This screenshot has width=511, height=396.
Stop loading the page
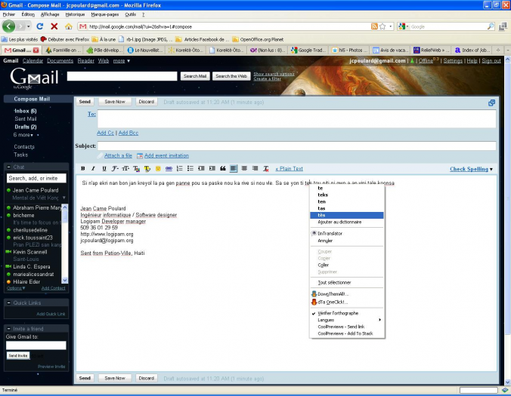(54, 26)
